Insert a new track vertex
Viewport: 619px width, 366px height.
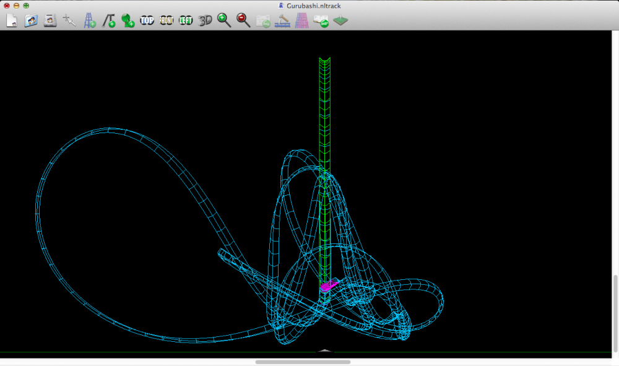[108, 20]
